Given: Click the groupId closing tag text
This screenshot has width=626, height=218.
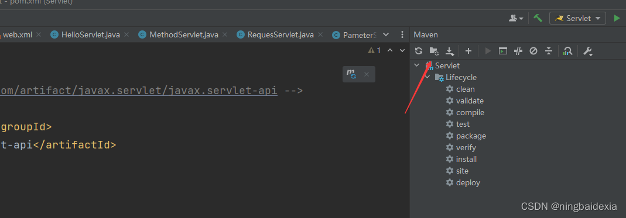Looking at the screenshot, I should coord(26,127).
